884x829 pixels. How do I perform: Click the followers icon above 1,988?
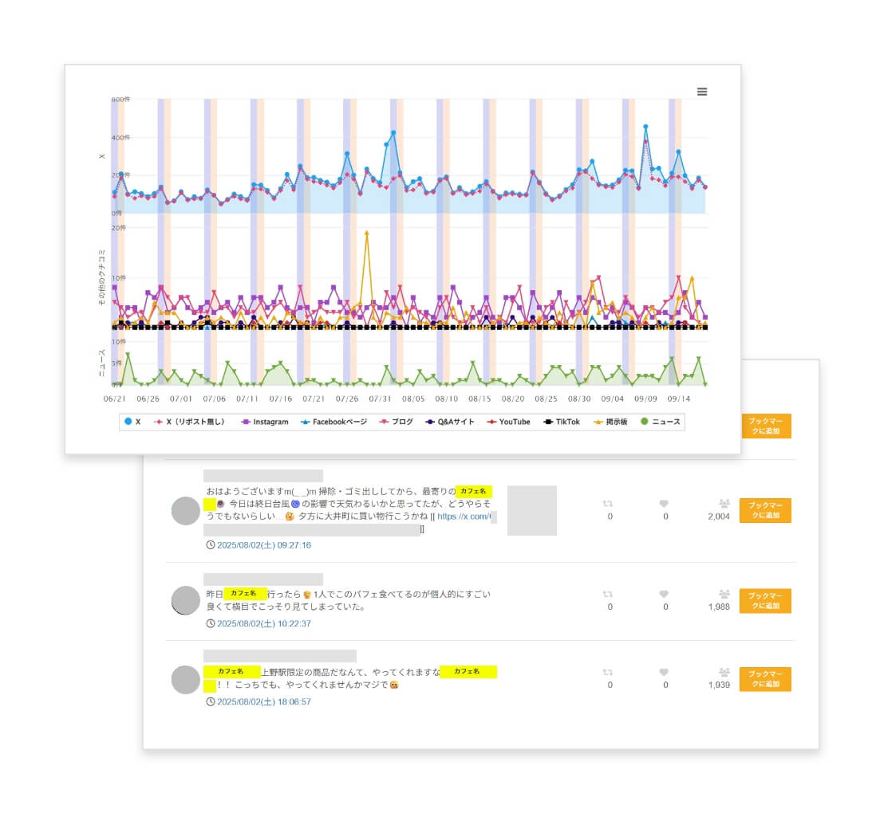pos(724,594)
